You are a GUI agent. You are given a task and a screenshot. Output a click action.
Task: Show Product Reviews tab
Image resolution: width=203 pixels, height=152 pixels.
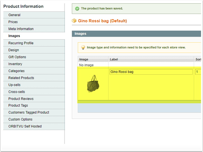(34, 99)
